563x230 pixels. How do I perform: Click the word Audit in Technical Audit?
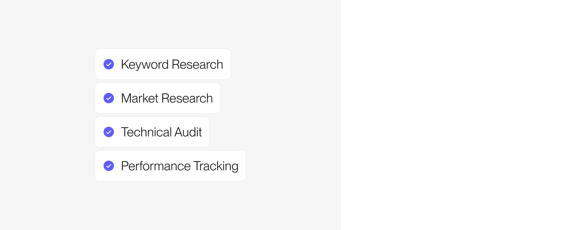point(188,132)
